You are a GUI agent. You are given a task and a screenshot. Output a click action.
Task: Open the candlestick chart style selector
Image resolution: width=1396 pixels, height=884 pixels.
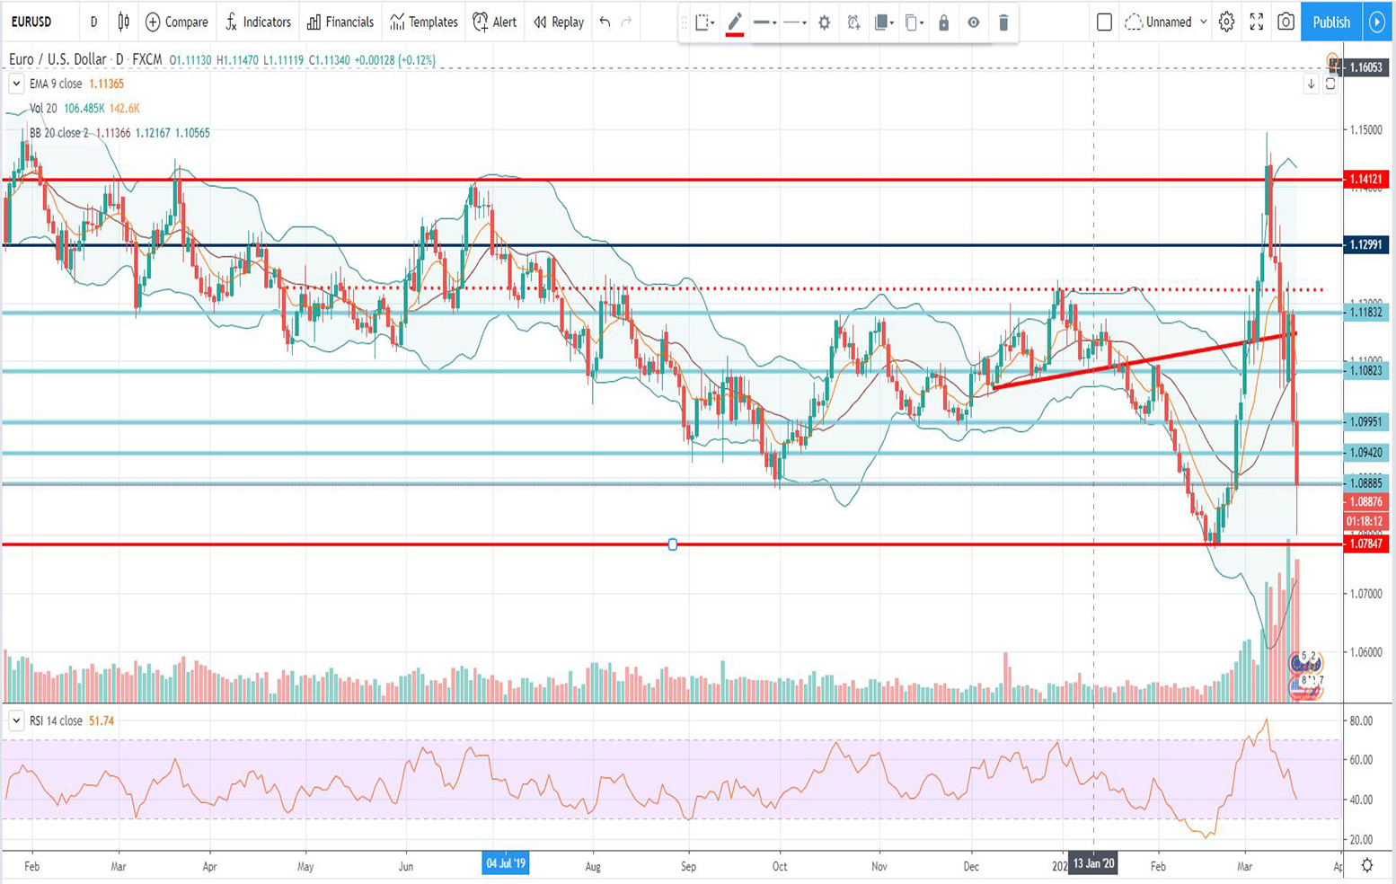pos(124,22)
